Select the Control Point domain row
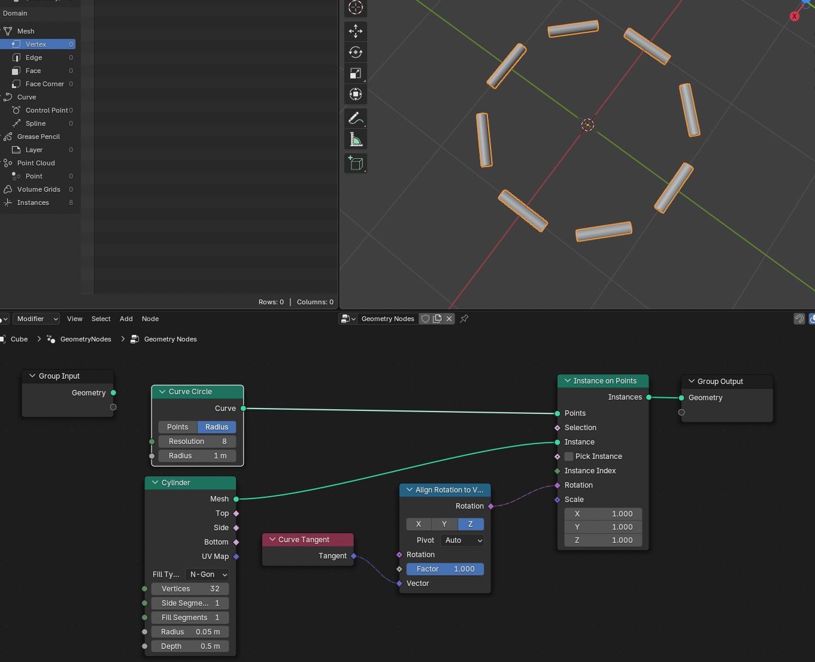Screen dimensions: 815x662 (38, 110)
